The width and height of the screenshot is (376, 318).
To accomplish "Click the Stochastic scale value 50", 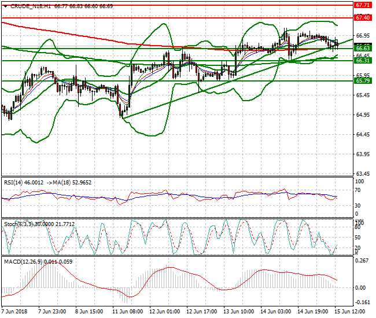I will 357,238.
